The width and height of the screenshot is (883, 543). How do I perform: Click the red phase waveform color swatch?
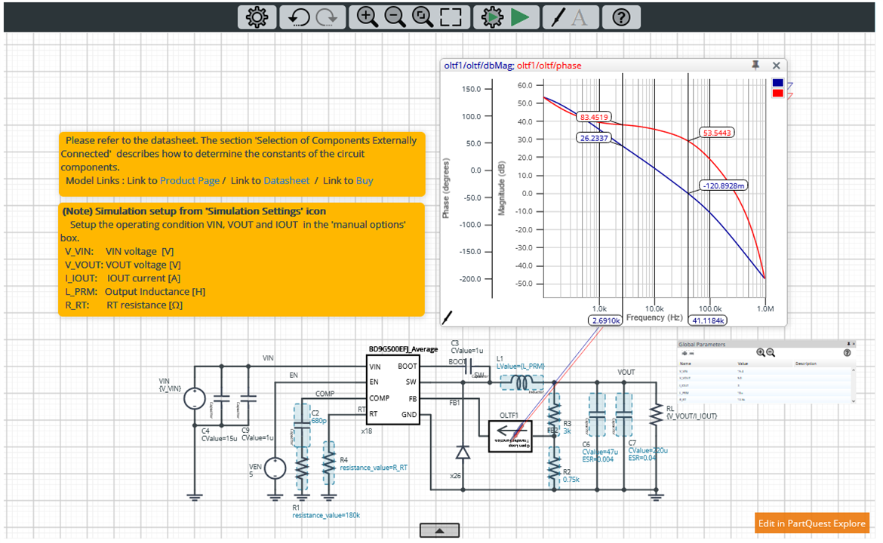777,94
